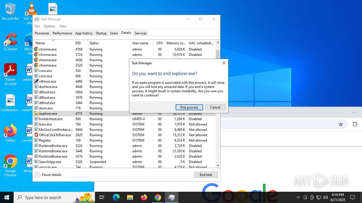
Task: Click the OfficeClickToRun.exe Office icon
Action: 36,135
